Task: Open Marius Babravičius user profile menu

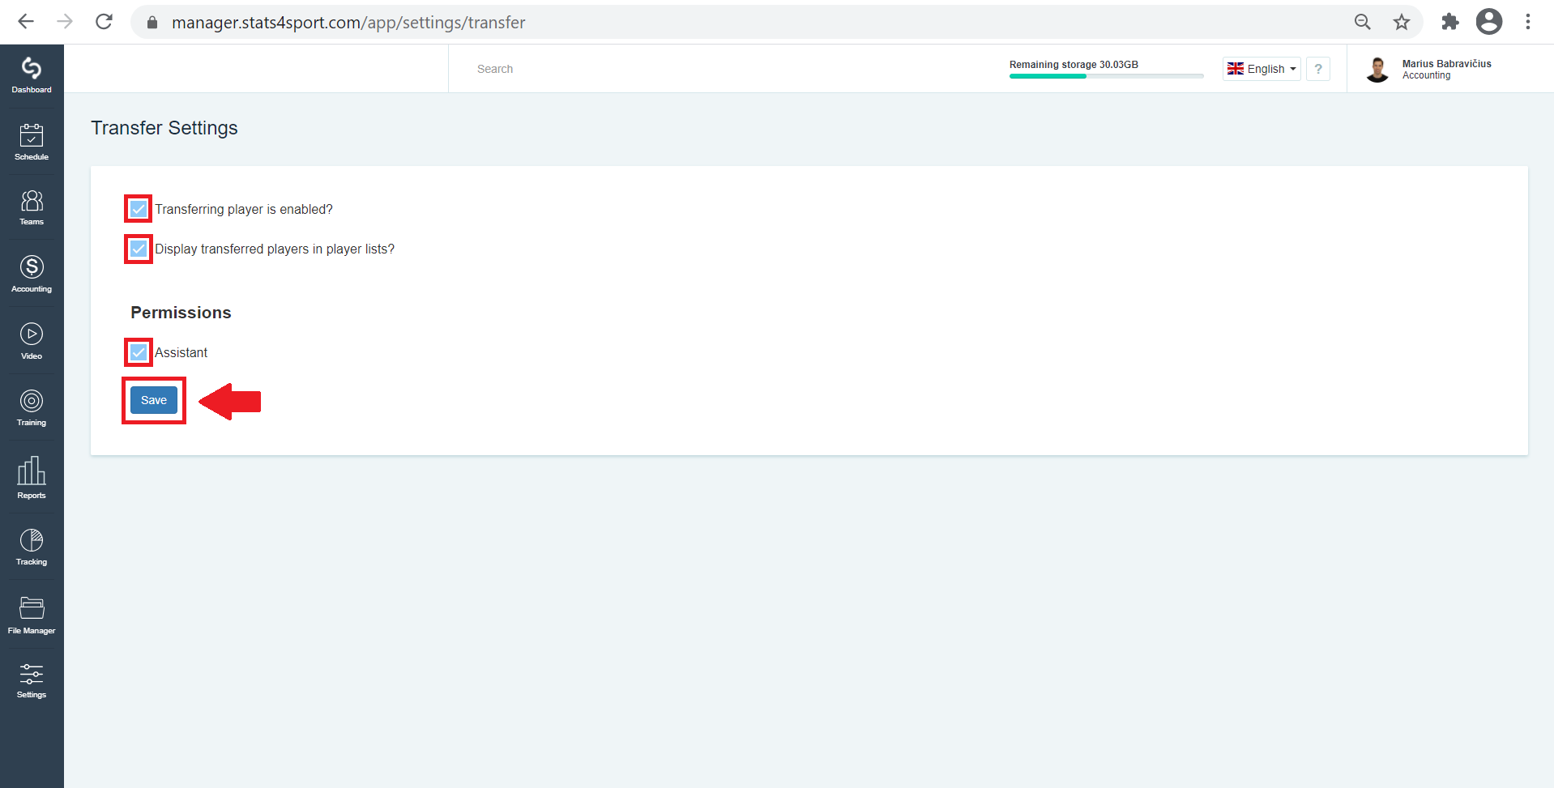Action: tap(1428, 69)
